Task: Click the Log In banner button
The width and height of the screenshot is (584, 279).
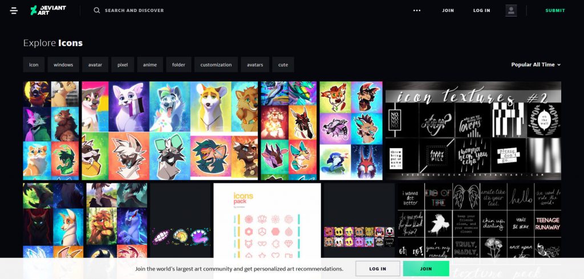Action: (378, 269)
